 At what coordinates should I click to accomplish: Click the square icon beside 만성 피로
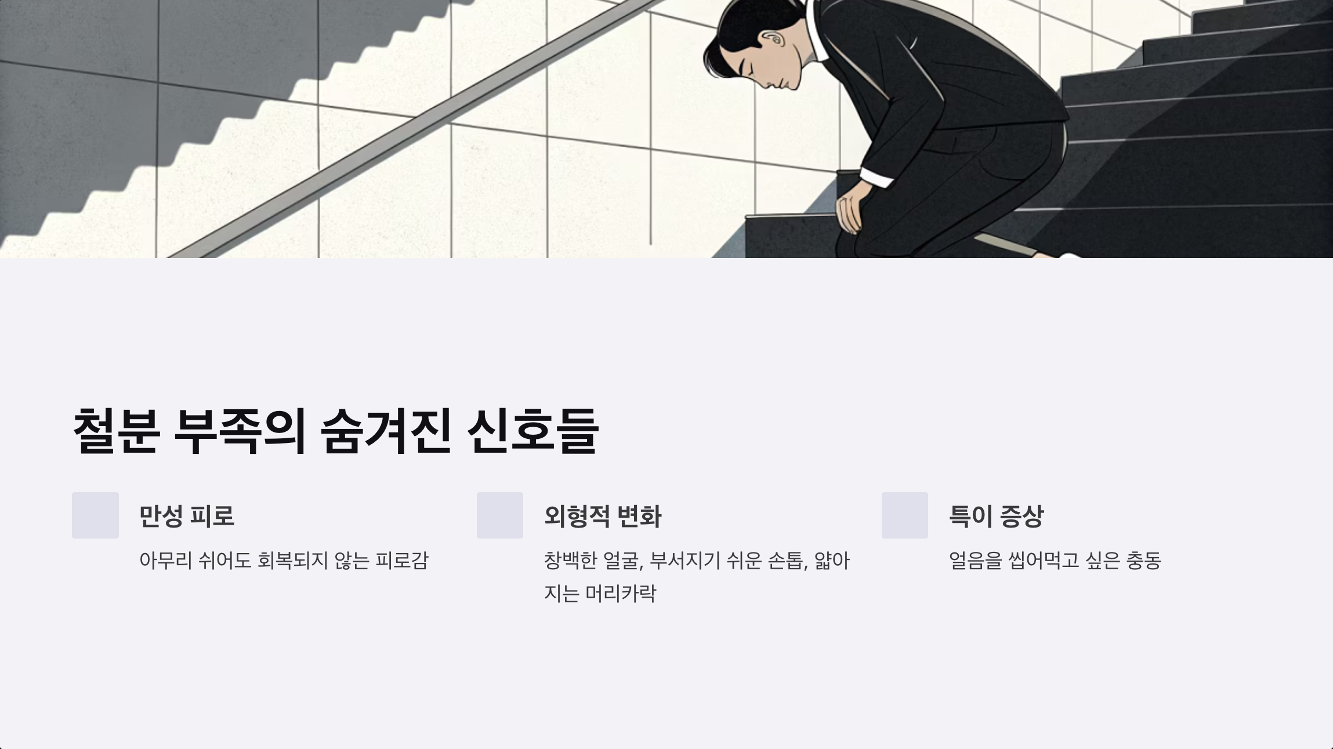click(x=95, y=515)
